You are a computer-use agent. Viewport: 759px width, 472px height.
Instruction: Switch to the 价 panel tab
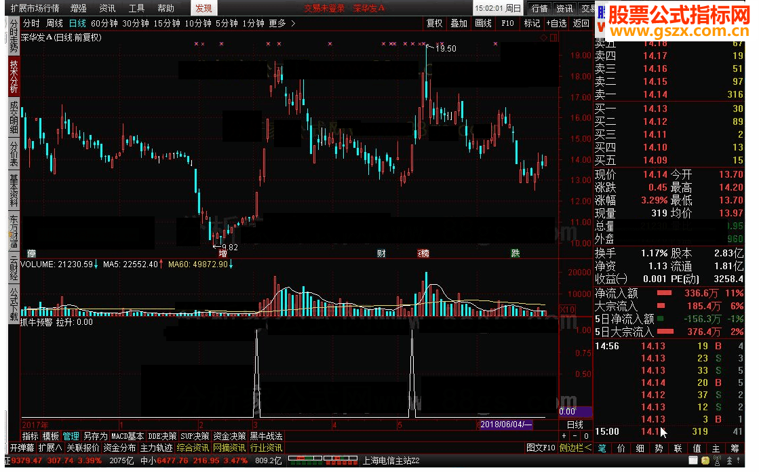621,448
